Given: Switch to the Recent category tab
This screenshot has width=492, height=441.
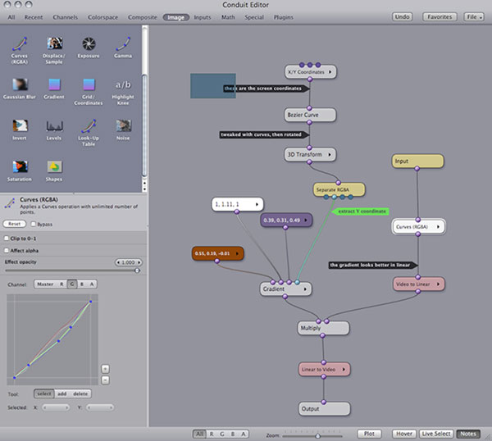Looking at the screenshot, I should click(x=34, y=17).
